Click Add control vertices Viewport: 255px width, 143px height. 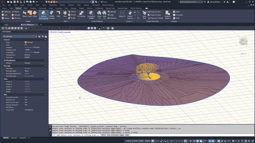111,15
